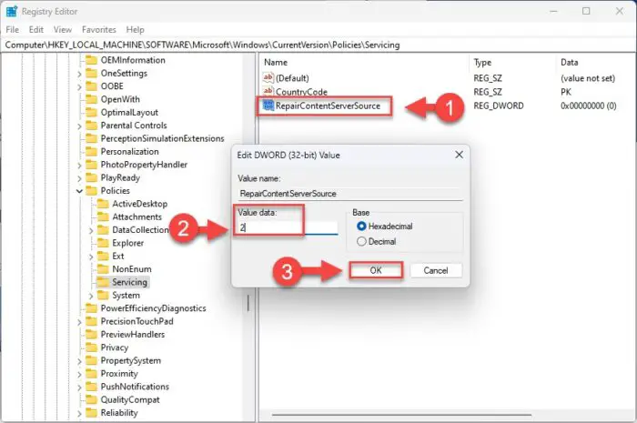Expand the OOBE tree node
Screen dimensions: 637x423
(79, 86)
